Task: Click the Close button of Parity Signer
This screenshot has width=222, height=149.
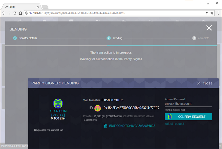Action: click(x=205, y=83)
